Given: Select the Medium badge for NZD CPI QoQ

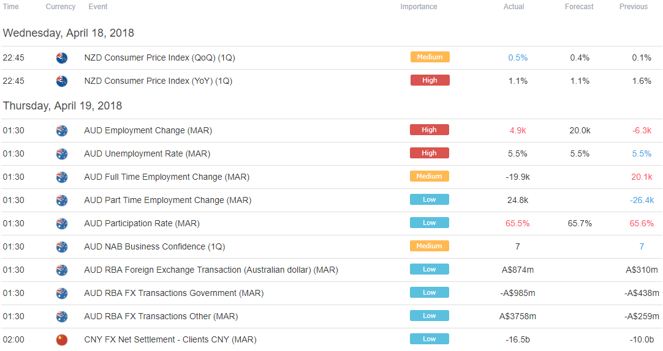Looking at the screenshot, I should click(430, 57).
